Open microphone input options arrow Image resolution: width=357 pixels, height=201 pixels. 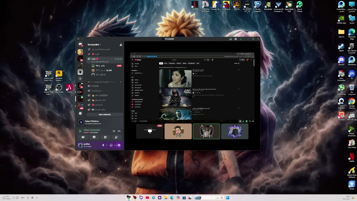click(x=106, y=145)
